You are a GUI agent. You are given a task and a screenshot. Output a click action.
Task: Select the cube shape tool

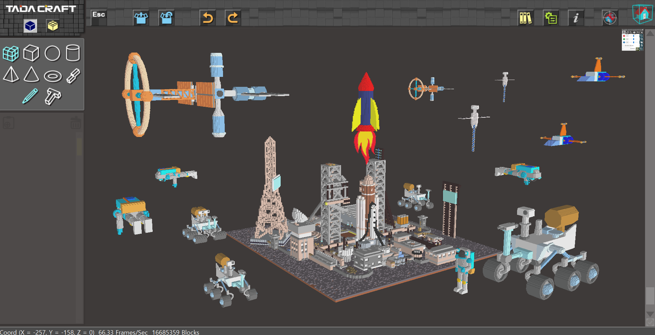click(31, 54)
